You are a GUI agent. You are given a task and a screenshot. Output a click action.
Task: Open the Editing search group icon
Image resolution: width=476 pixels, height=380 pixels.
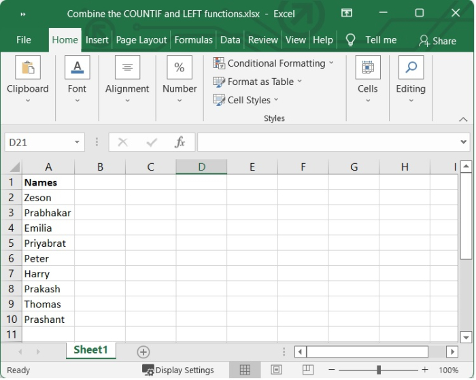coord(411,67)
